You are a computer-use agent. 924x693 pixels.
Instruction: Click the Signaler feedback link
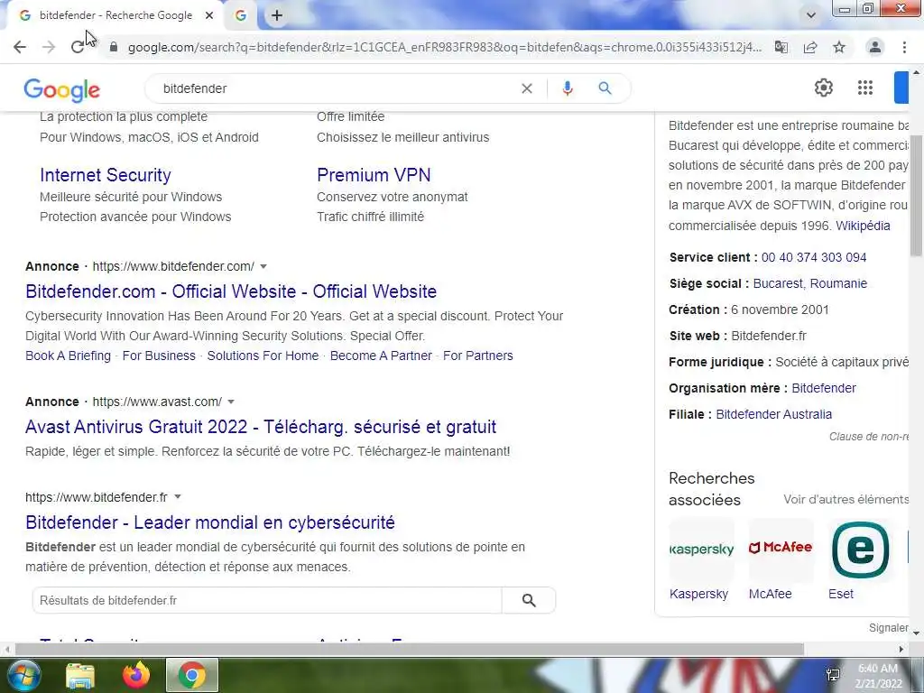tap(889, 628)
